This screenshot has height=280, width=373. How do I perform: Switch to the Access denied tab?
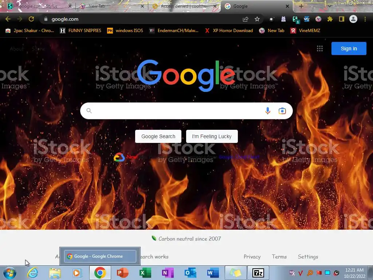coord(184,6)
